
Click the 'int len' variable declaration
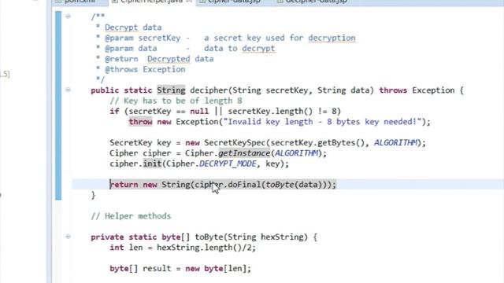coord(126,248)
